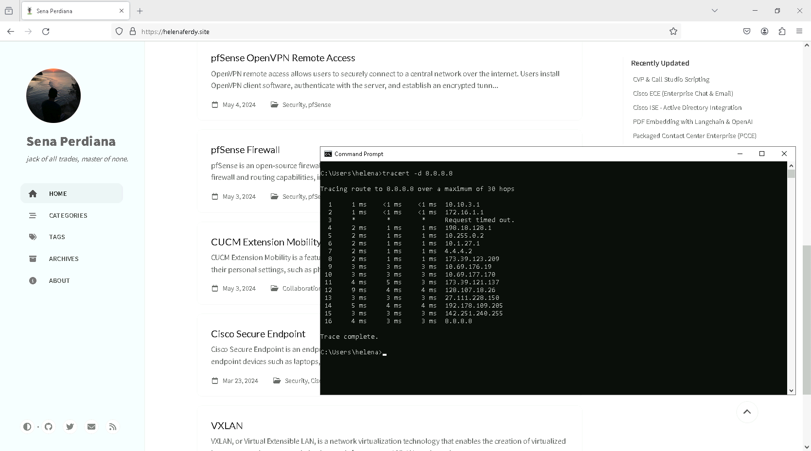Click the back-to-top arrow button
The width and height of the screenshot is (811, 451).
point(747,412)
